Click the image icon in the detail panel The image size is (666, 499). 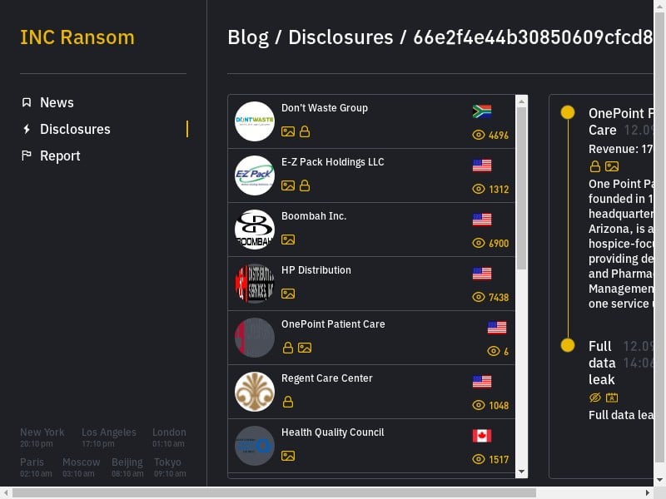[612, 166]
